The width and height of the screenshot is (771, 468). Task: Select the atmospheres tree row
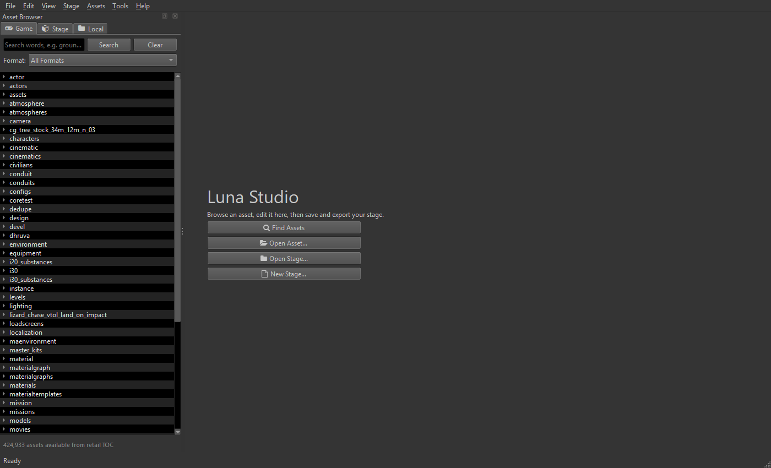[x=87, y=112]
